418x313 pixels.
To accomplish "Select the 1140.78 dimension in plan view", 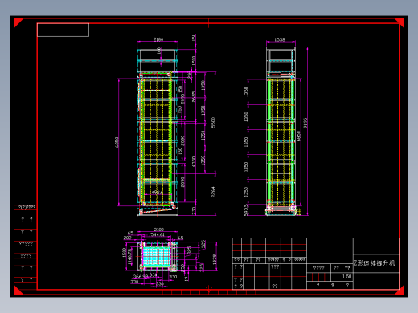I will tap(130, 257).
